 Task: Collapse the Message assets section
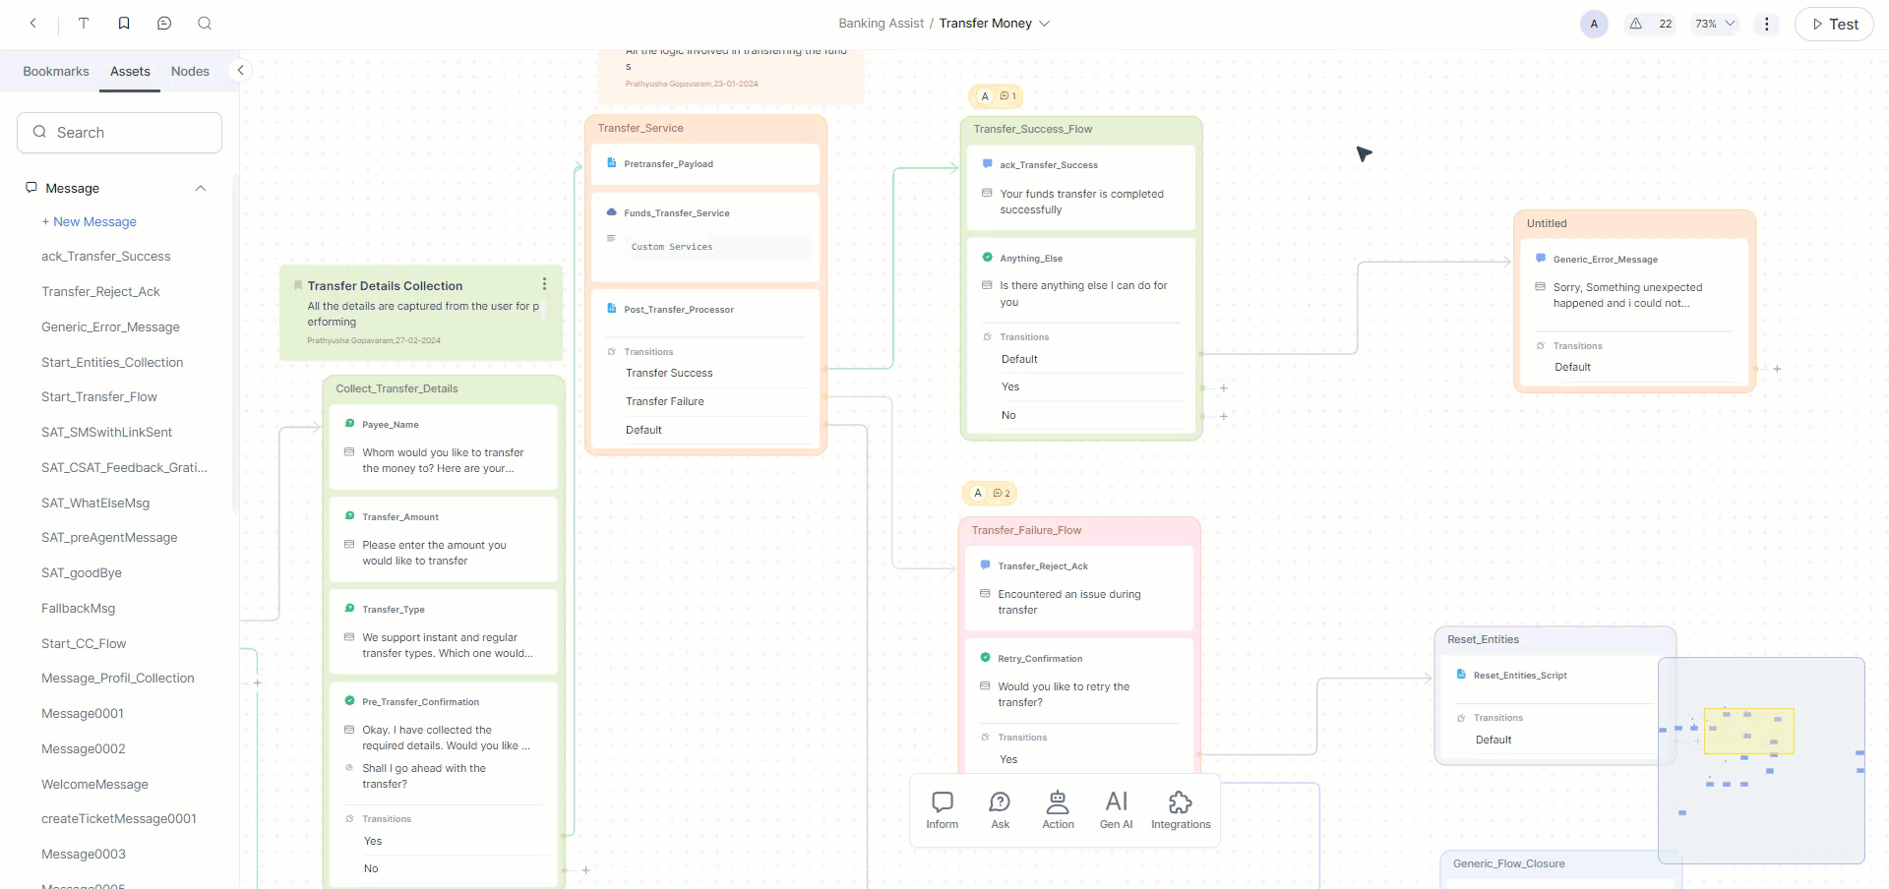click(x=201, y=189)
